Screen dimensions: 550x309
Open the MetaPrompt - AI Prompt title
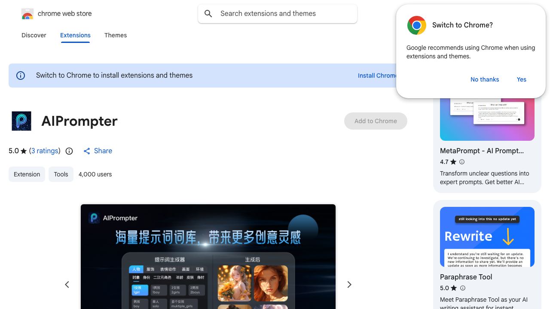[x=482, y=151]
